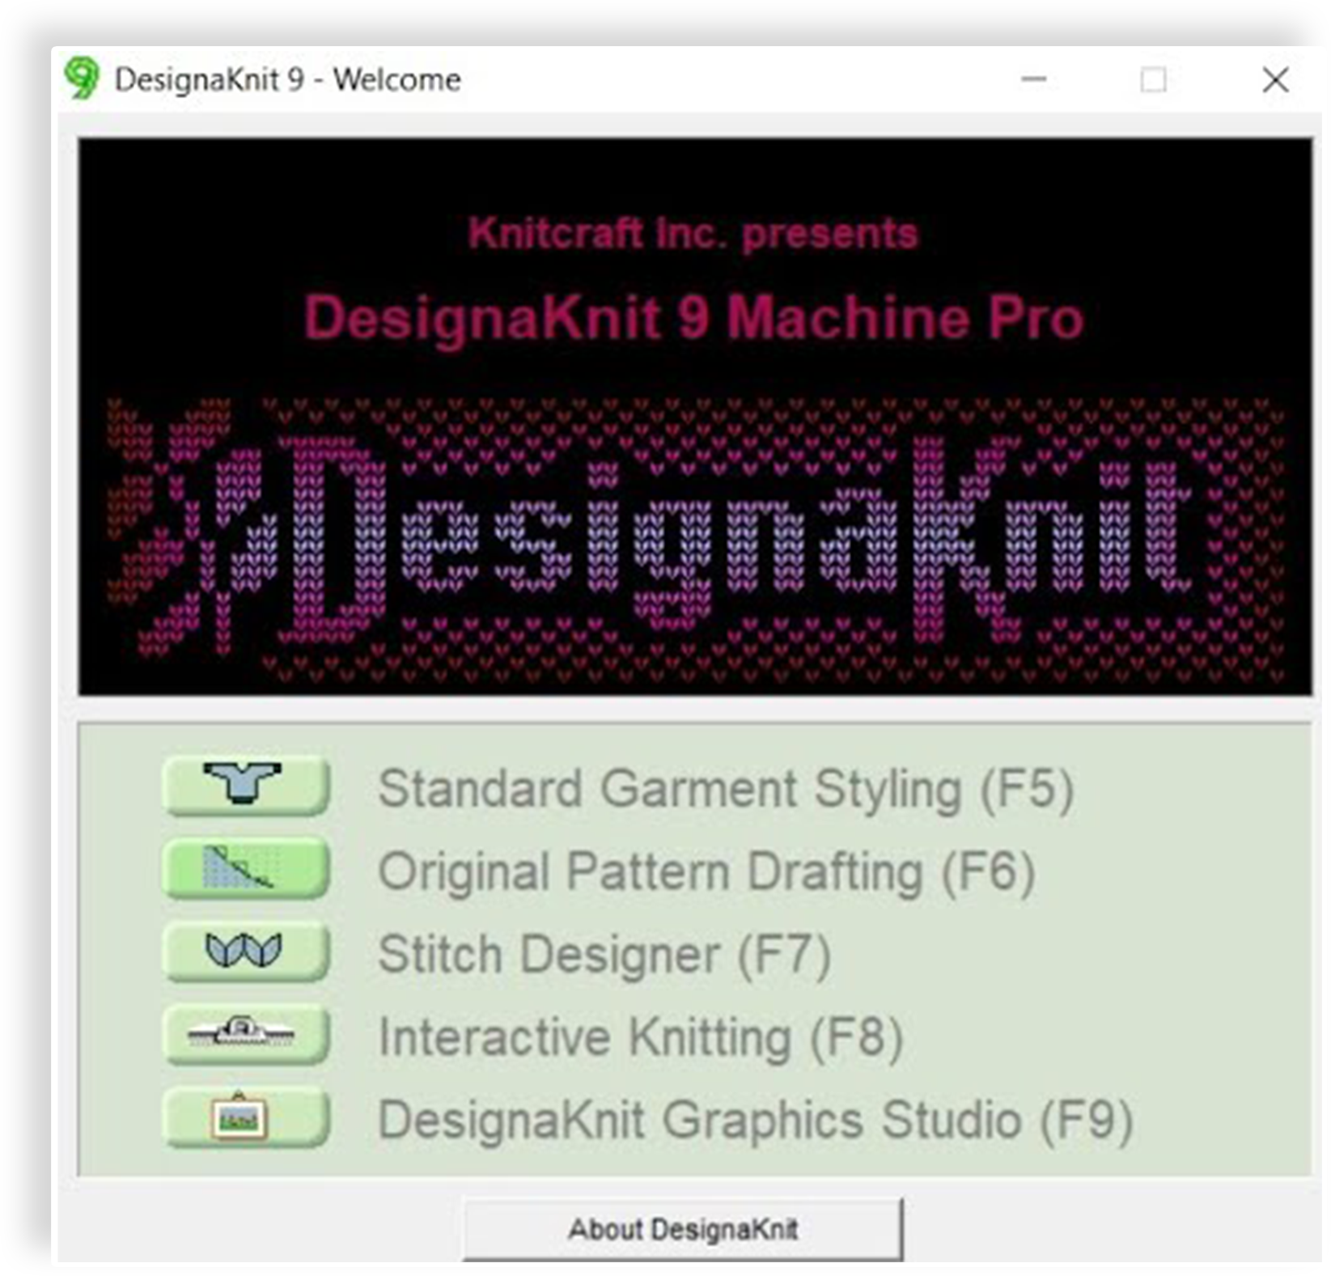Minimize the Welcome window

pos(1033,79)
